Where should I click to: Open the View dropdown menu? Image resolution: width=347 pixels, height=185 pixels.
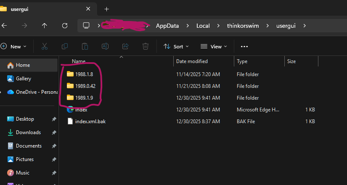[214, 46]
